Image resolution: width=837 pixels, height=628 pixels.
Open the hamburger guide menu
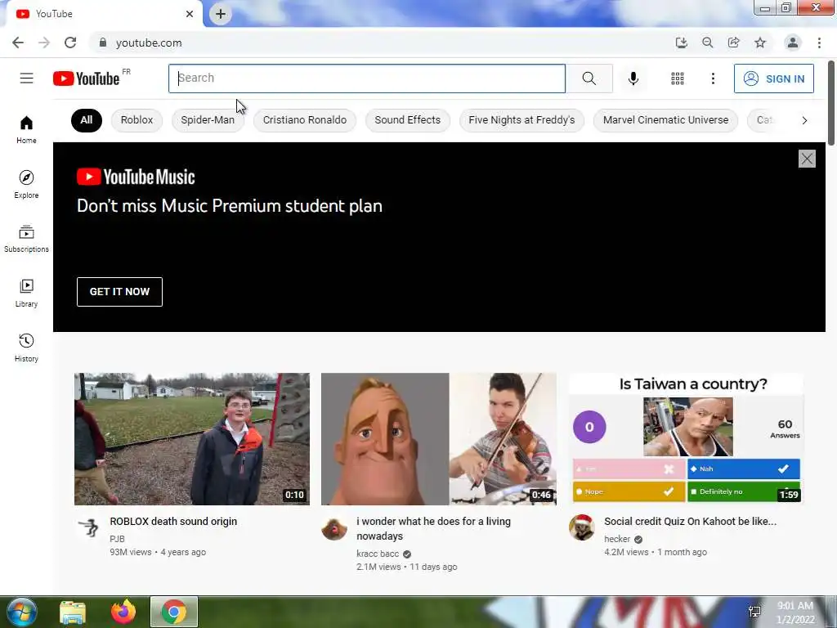pos(27,78)
